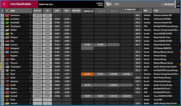
Task: Click Bagnaia's number 63 badge
Action: tap(7, 56)
